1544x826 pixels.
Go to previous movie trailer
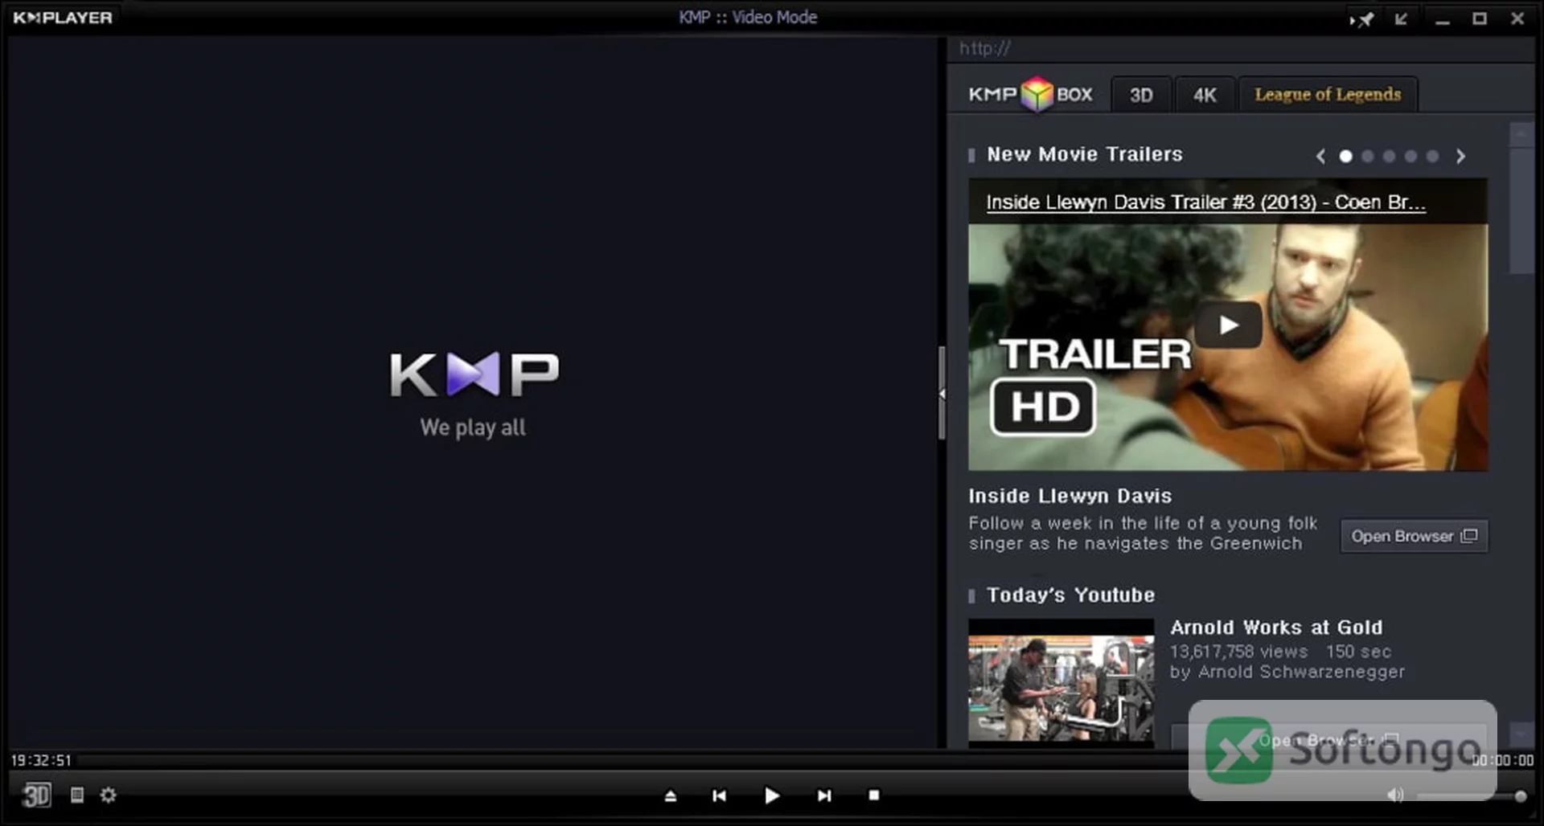1320,157
